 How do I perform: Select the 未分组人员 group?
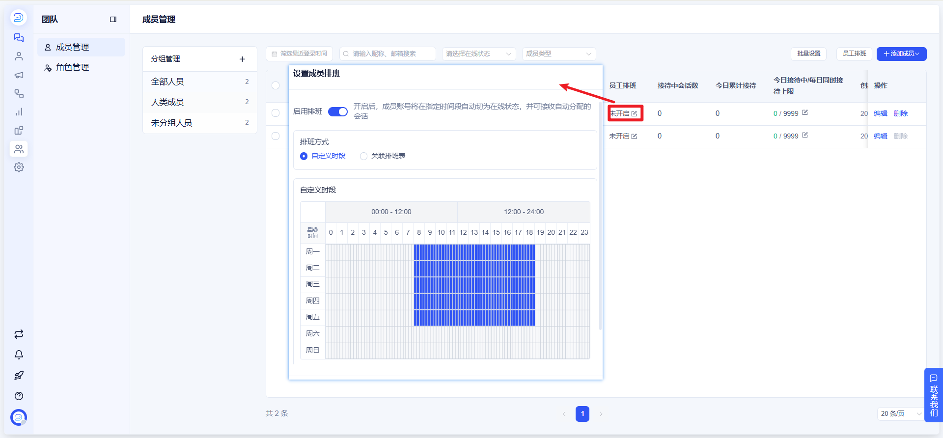pyautogui.click(x=200, y=123)
